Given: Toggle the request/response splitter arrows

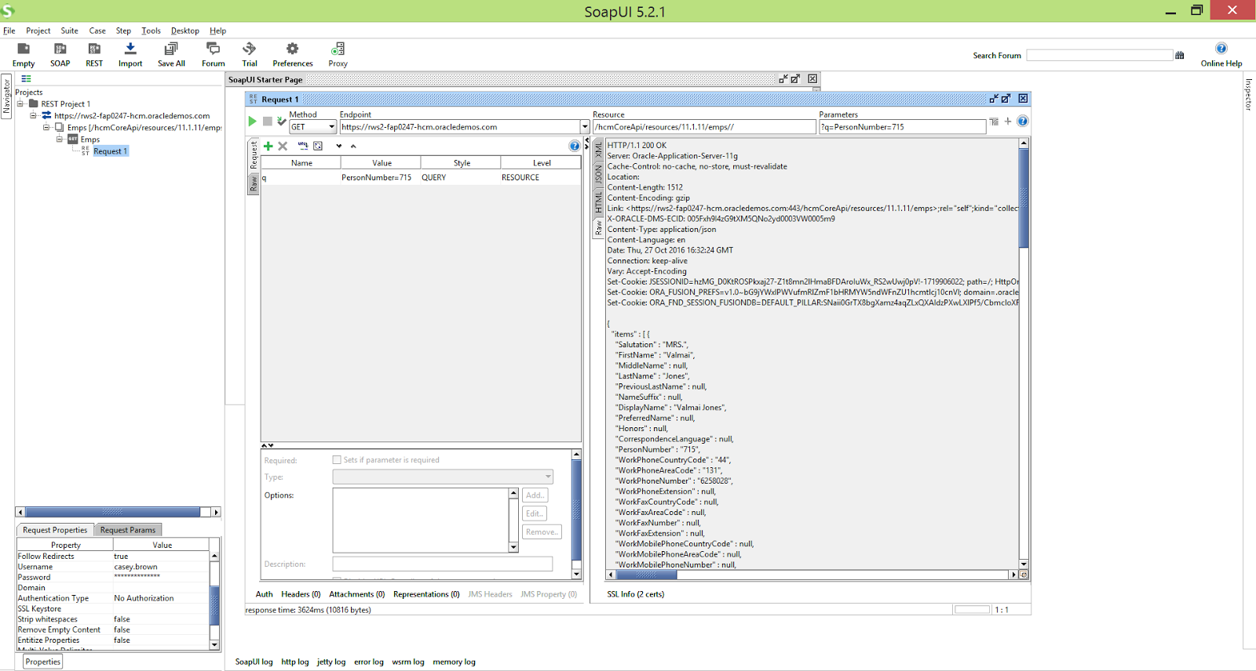Looking at the screenshot, I should (x=586, y=144).
